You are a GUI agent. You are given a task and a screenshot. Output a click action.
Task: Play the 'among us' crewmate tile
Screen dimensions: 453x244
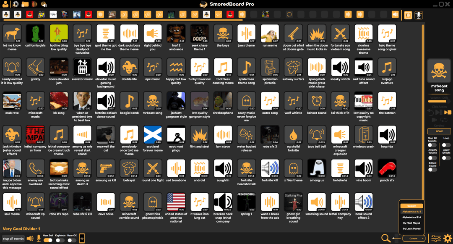coord(317,168)
